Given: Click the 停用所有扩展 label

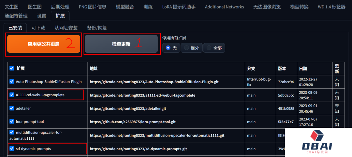Looking at the screenshot, I should [x=174, y=38].
